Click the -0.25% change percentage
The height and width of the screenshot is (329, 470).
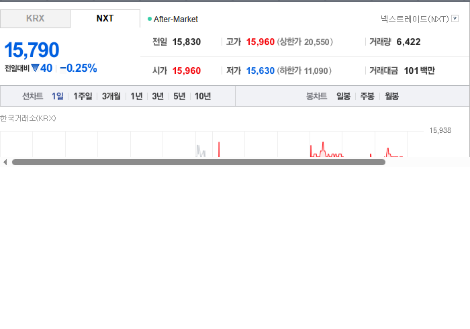(x=79, y=68)
